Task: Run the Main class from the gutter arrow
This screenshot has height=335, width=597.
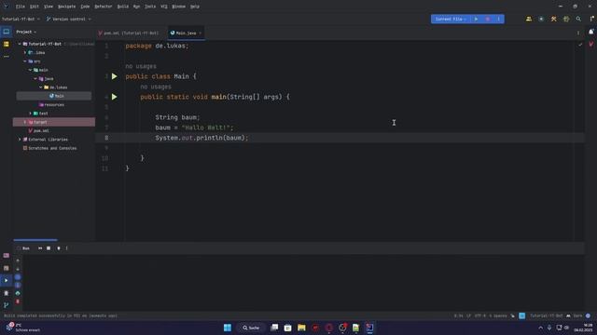Action: tap(114, 76)
